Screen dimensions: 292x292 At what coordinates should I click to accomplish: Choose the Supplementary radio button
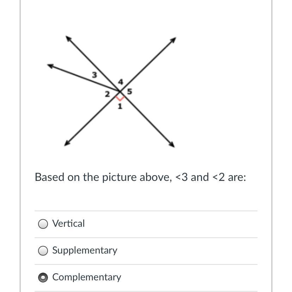pyautogui.click(x=43, y=251)
